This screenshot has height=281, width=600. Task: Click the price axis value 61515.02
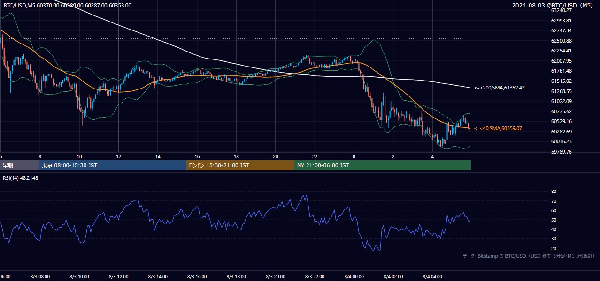click(561, 81)
